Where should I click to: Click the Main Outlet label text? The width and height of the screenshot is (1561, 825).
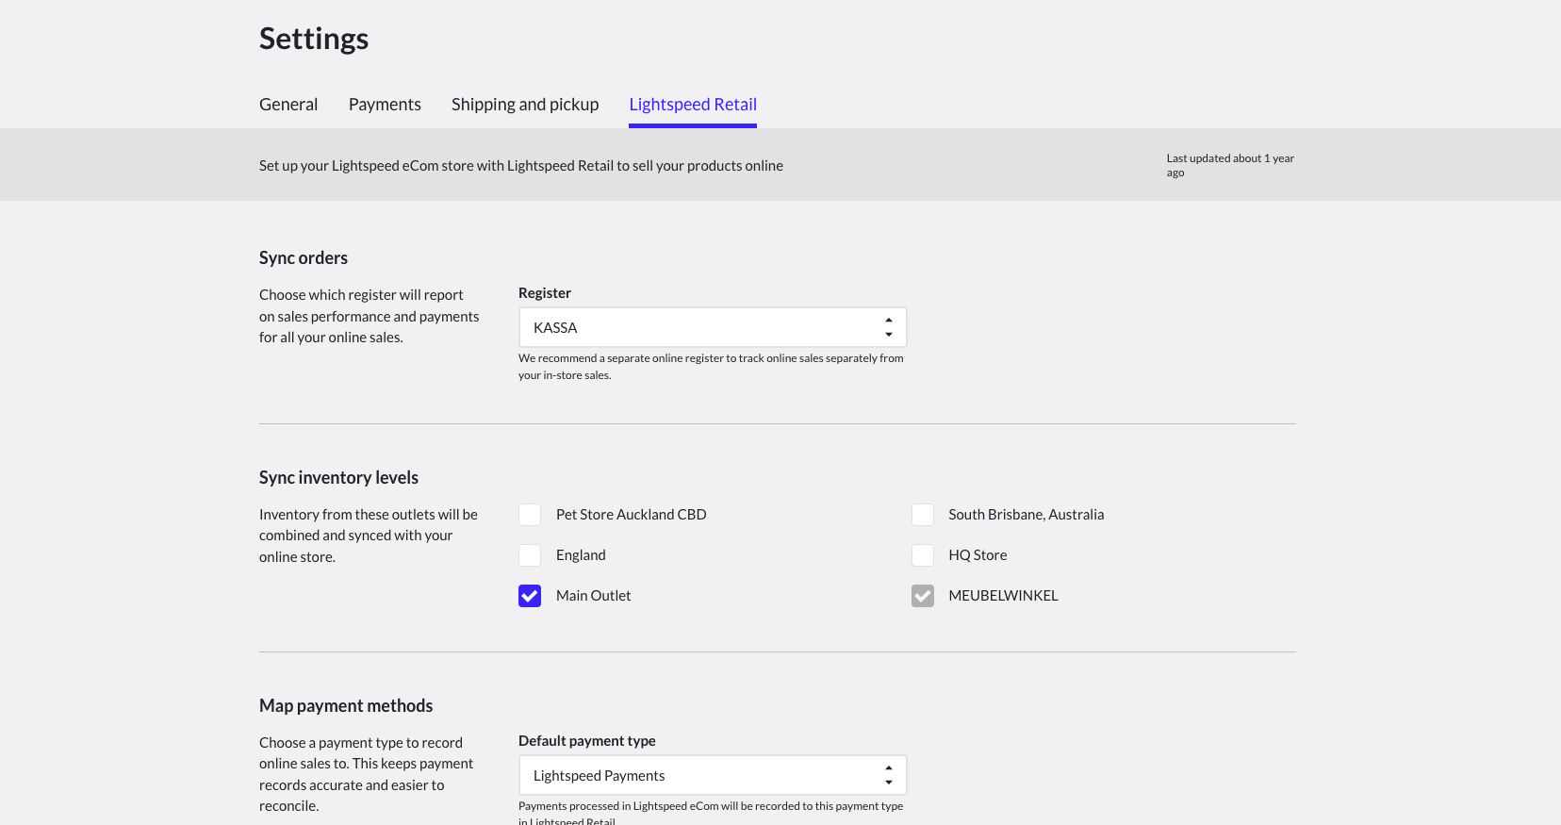click(x=593, y=596)
